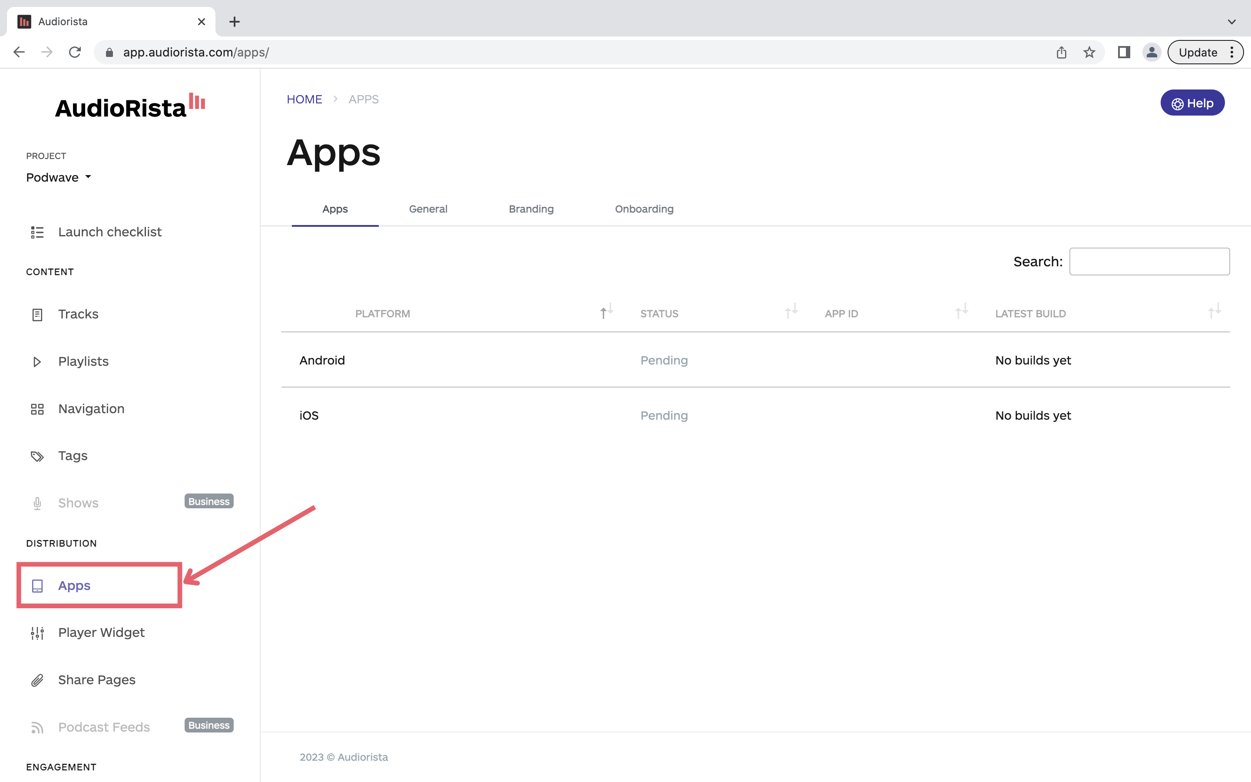The width and height of the screenshot is (1251, 782).
Task: Select the Apps tab
Action: 335,209
